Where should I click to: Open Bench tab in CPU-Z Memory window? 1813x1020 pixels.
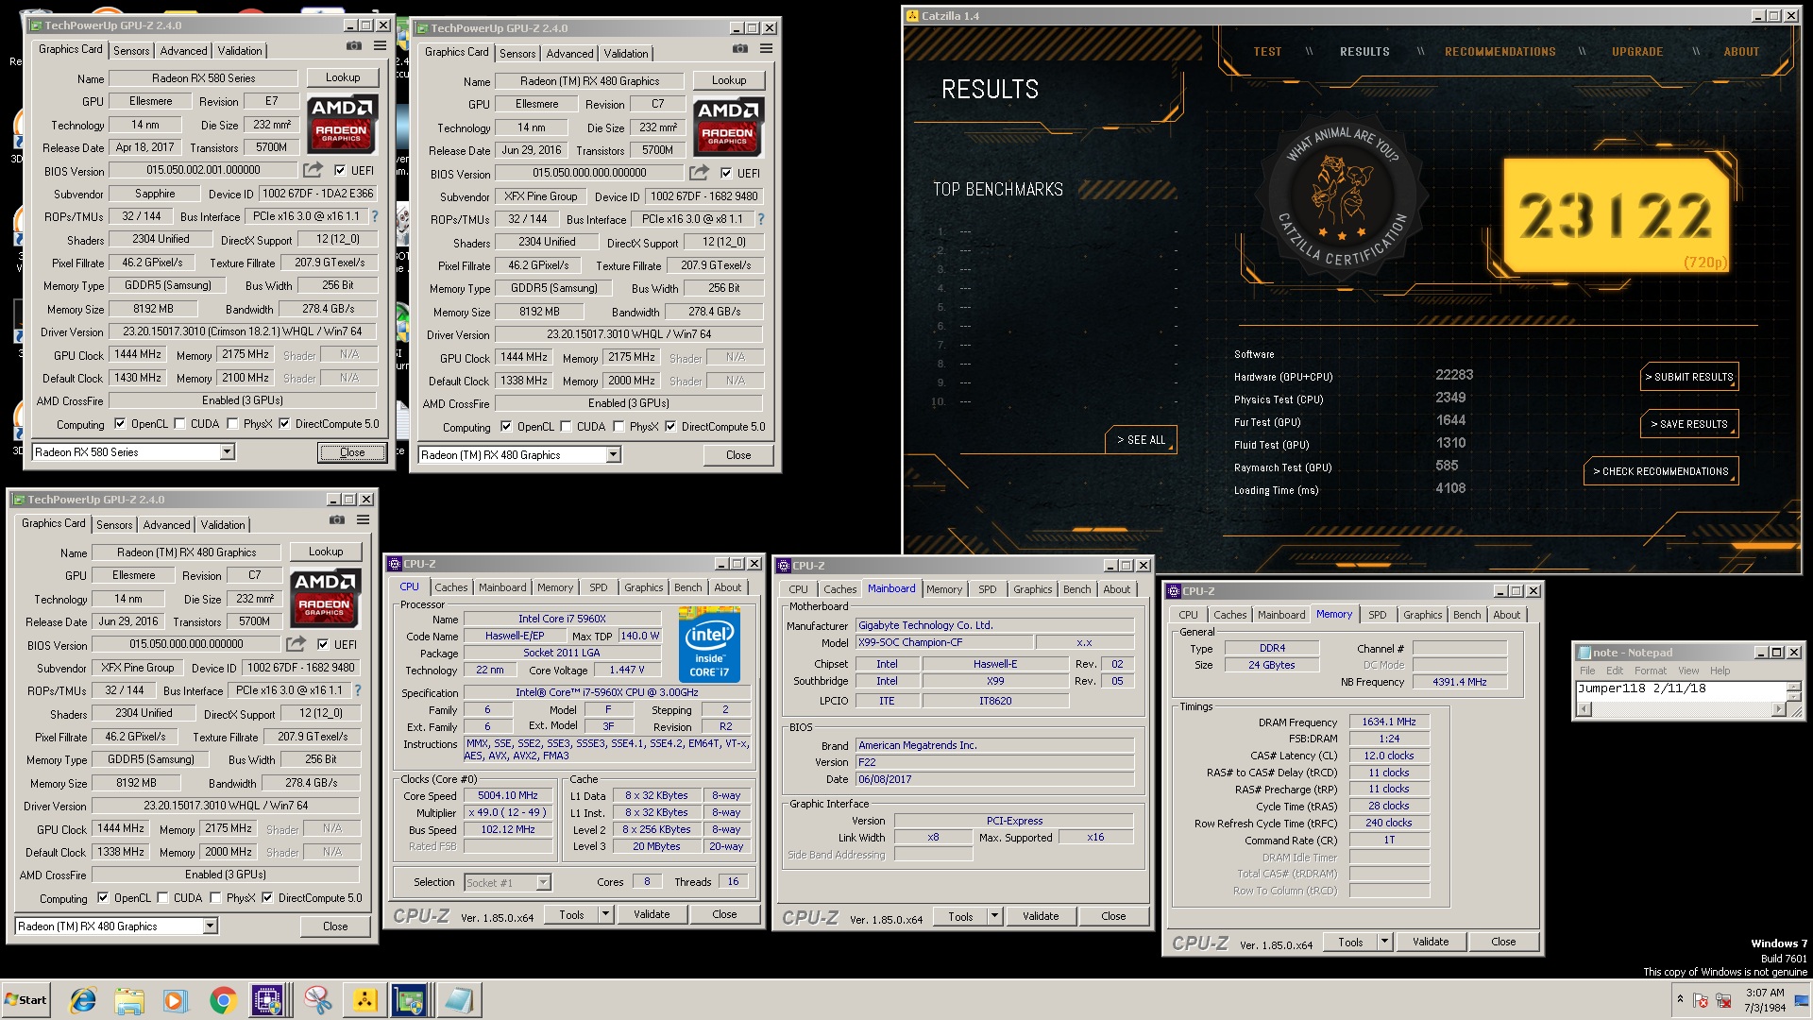(x=1466, y=615)
